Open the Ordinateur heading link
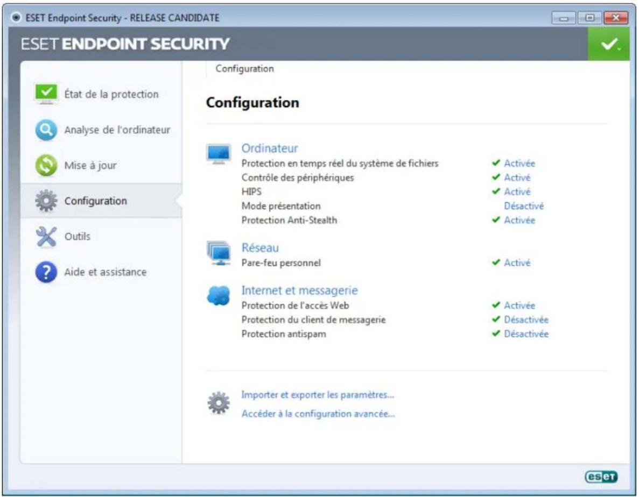Viewport: 639px width, 497px height. [x=269, y=148]
